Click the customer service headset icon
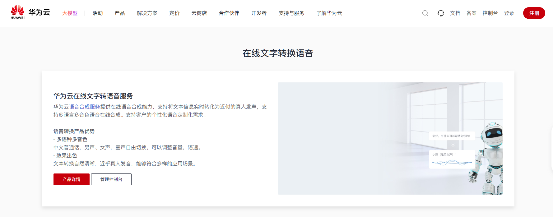 (x=441, y=13)
